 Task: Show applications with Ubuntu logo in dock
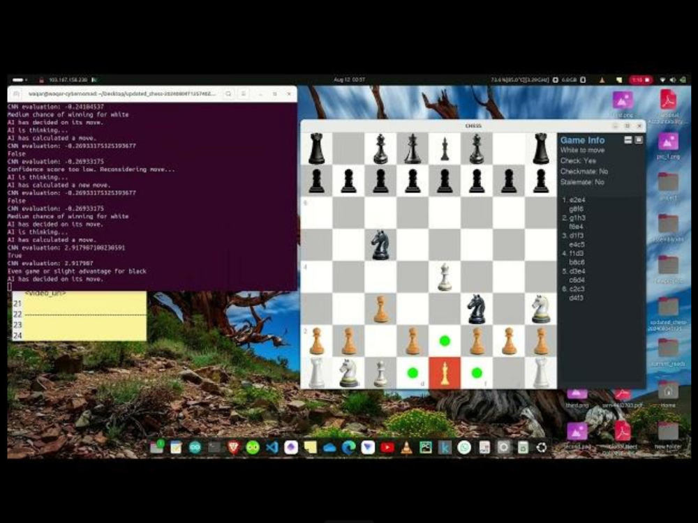542,447
